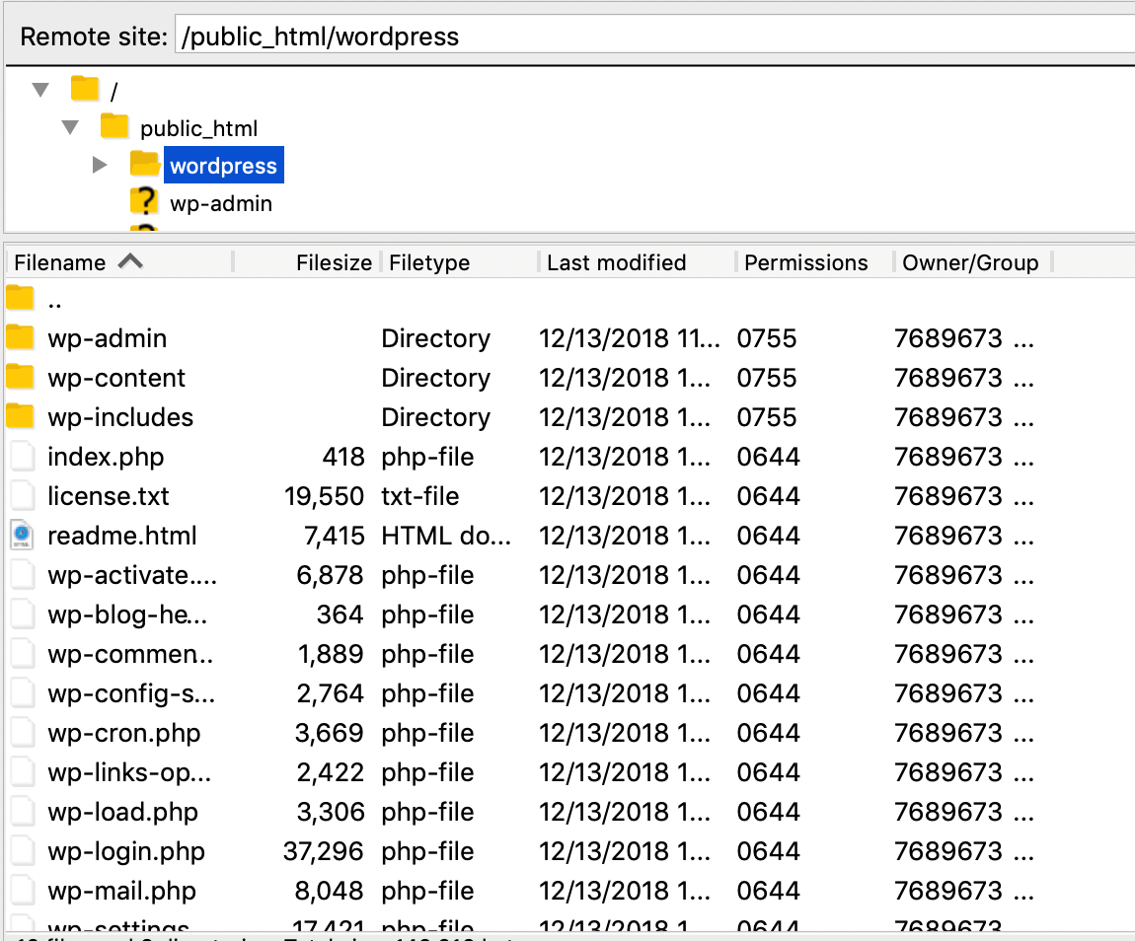Select the wordpress folder in directory tree

pos(223,165)
